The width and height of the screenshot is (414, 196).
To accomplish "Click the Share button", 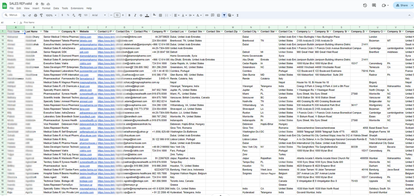I will coord(402,5).
